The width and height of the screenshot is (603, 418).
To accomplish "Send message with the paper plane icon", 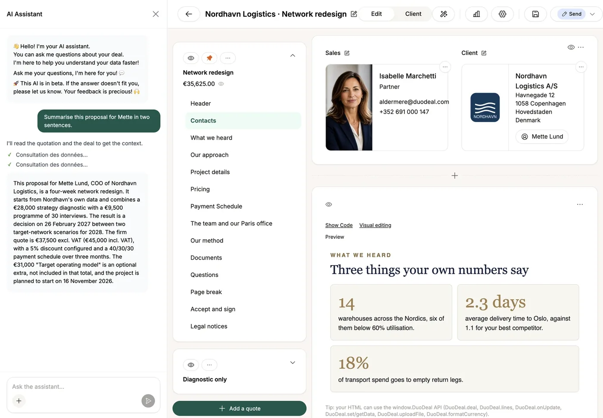I will (x=148, y=401).
